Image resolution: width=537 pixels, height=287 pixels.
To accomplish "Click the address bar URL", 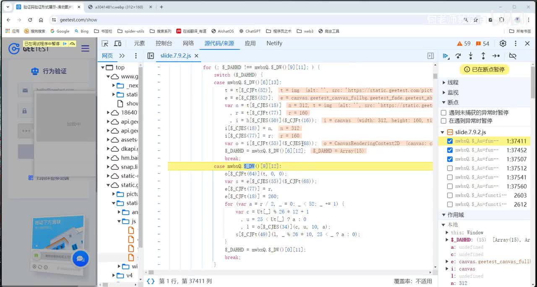I will [x=78, y=20].
